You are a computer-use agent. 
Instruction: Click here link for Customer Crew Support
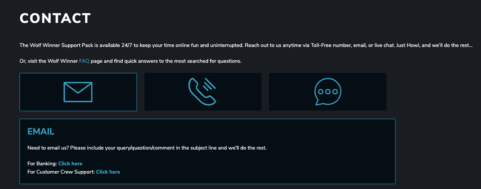(108, 172)
